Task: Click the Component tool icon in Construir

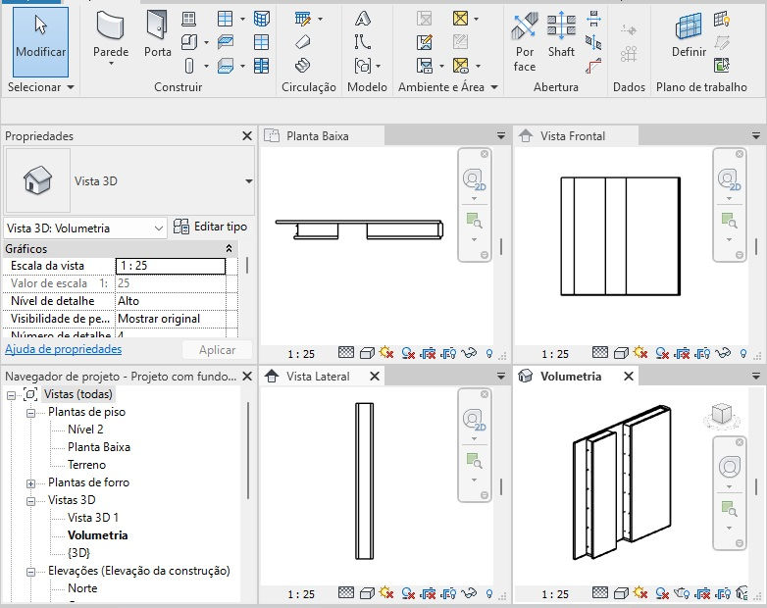Action: point(189,42)
